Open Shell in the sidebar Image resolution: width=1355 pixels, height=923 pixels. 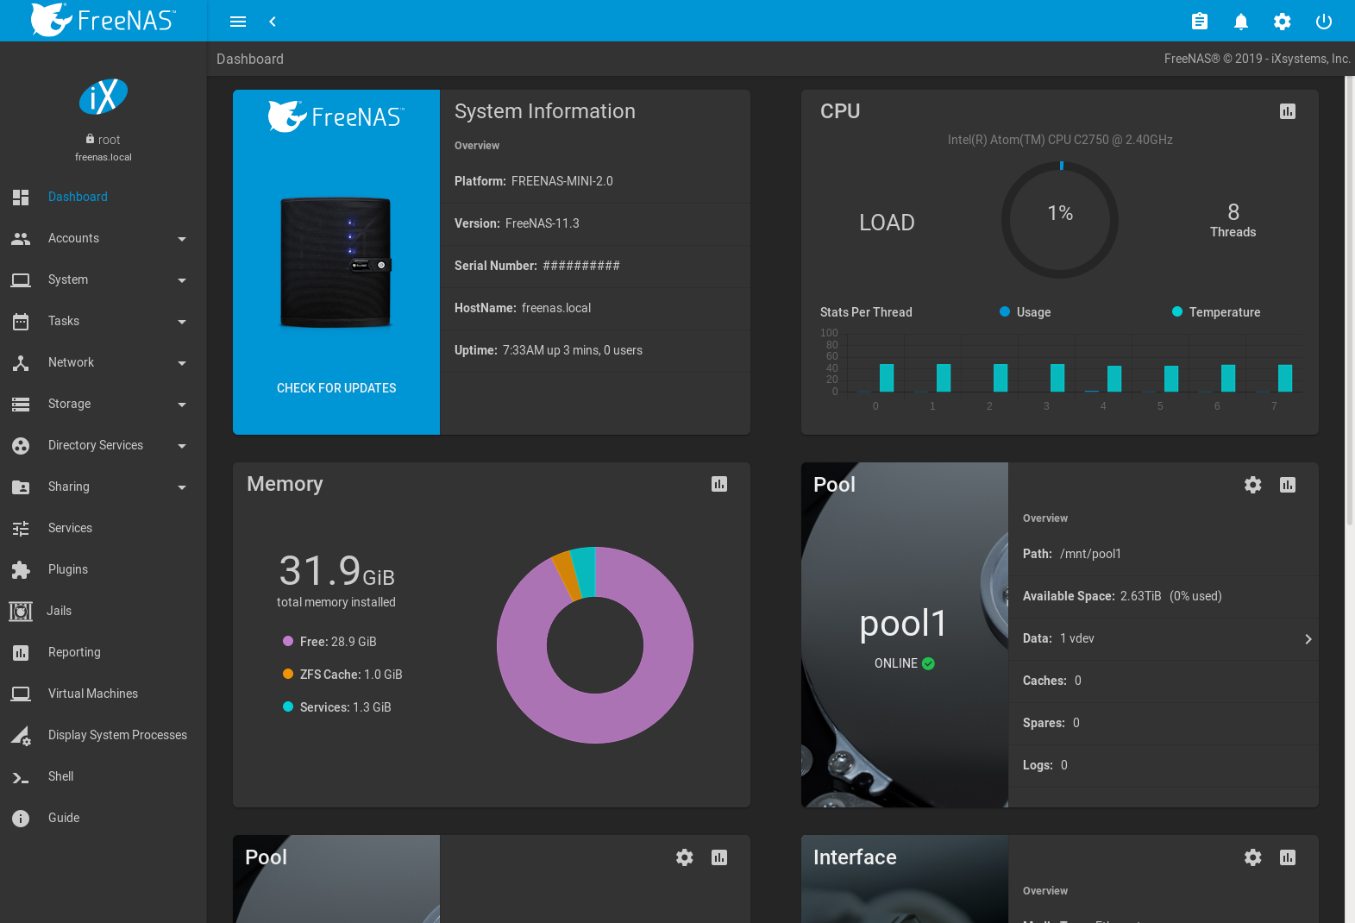(x=104, y=776)
